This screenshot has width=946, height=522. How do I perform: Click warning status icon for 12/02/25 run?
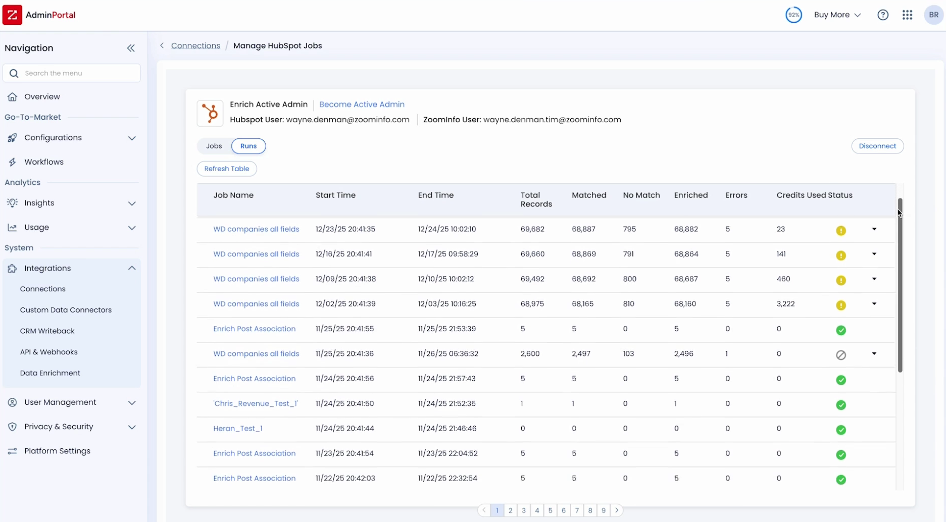(840, 305)
